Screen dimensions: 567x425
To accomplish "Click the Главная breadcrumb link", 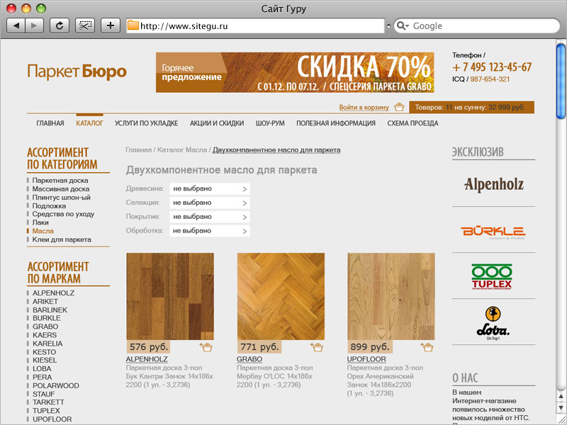I will tap(138, 149).
